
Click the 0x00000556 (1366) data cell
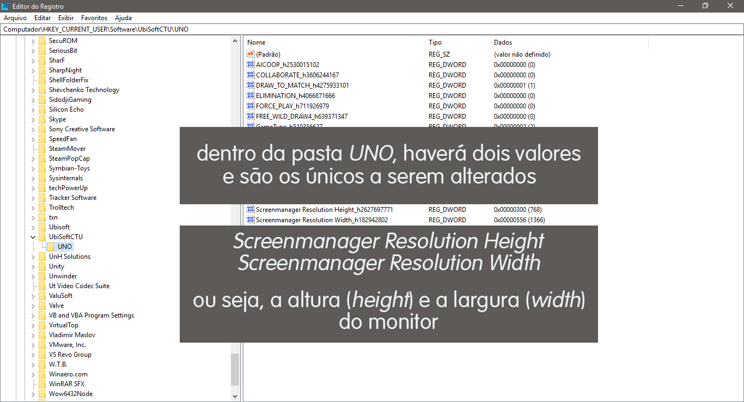519,220
